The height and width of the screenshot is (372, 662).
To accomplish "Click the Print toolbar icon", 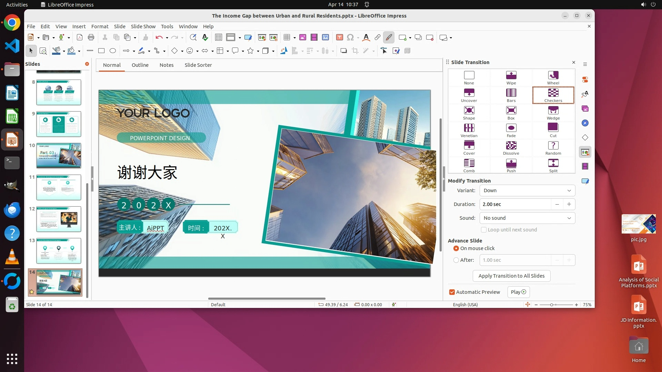I will 91,38.
